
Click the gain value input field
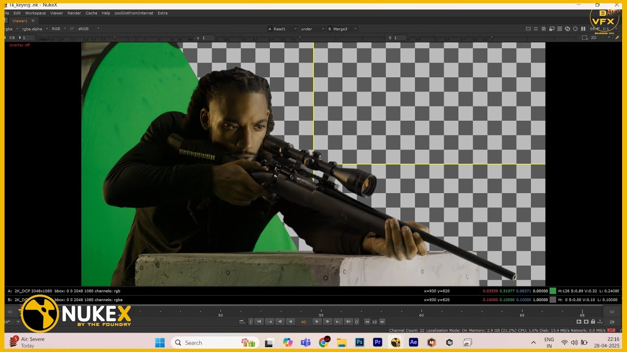pos(29,38)
